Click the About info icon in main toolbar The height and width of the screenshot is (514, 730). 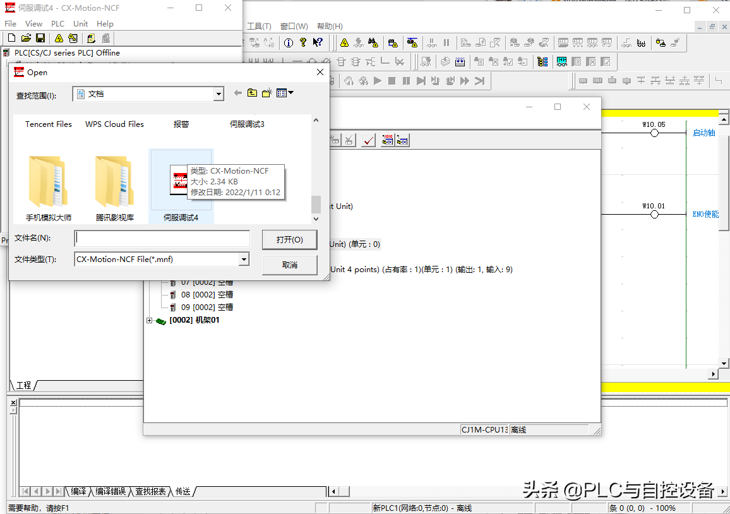[288, 43]
